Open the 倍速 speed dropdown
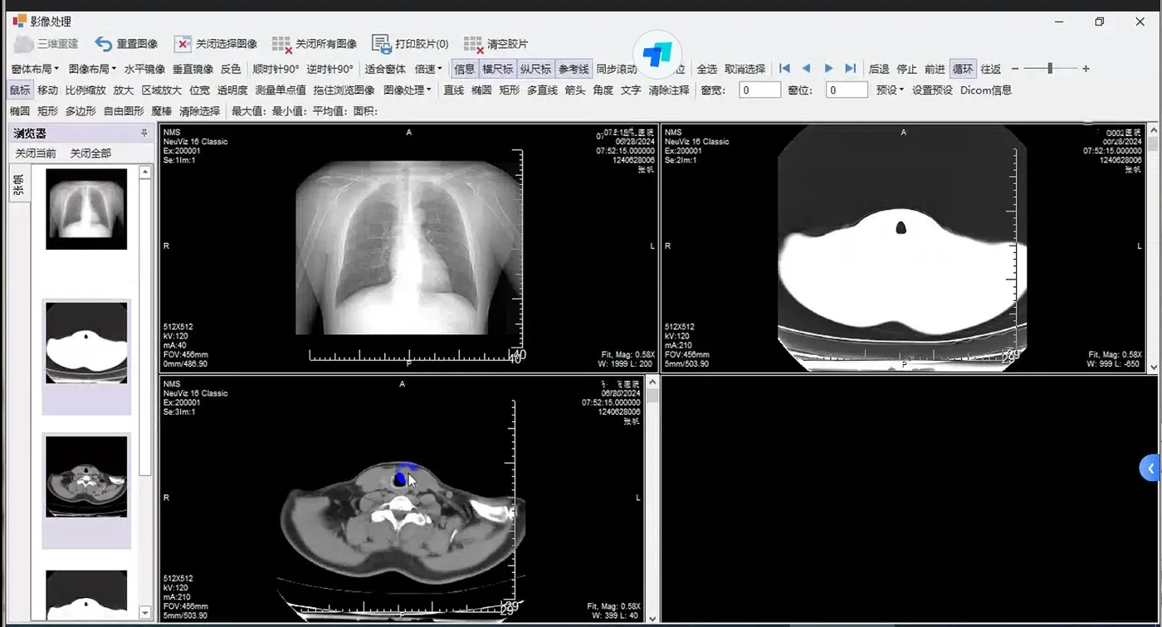Viewport: 1162px width, 627px height. click(x=428, y=69)
